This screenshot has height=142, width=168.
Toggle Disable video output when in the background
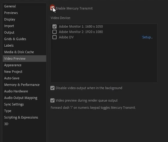pos(52,88)
